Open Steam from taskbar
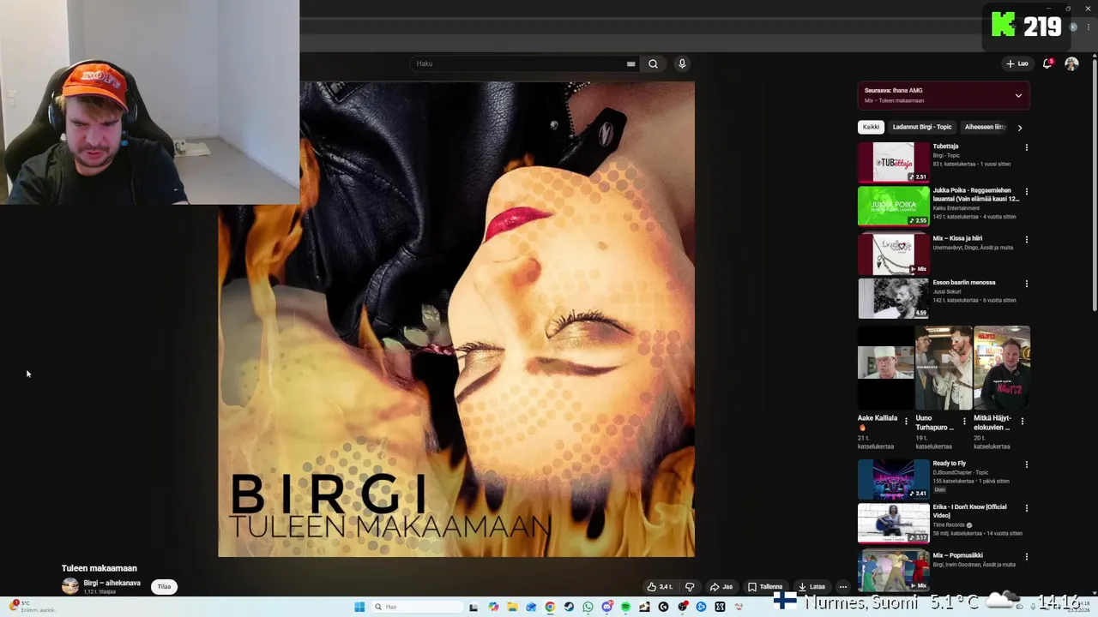 pyautogui.click(x=569, y=607)
